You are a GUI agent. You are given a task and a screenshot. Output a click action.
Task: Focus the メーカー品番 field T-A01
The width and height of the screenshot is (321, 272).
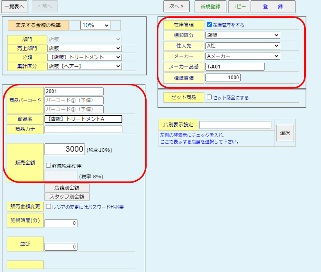pos(235,67)
